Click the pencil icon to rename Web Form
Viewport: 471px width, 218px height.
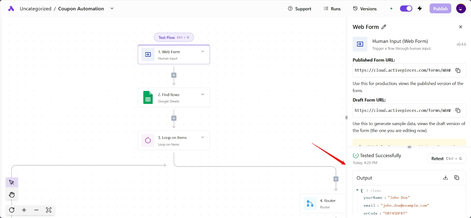pos(384,27)
